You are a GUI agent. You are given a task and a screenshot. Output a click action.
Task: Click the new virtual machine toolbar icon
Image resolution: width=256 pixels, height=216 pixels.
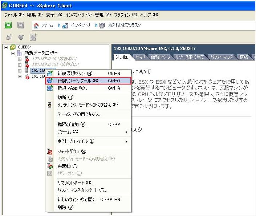[9, 37]
